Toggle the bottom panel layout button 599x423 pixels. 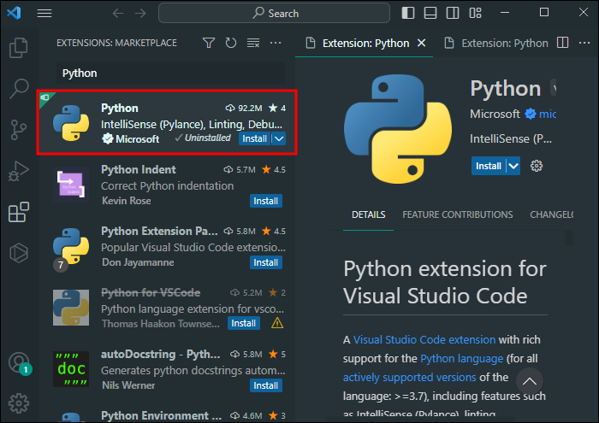pos(430,13)
